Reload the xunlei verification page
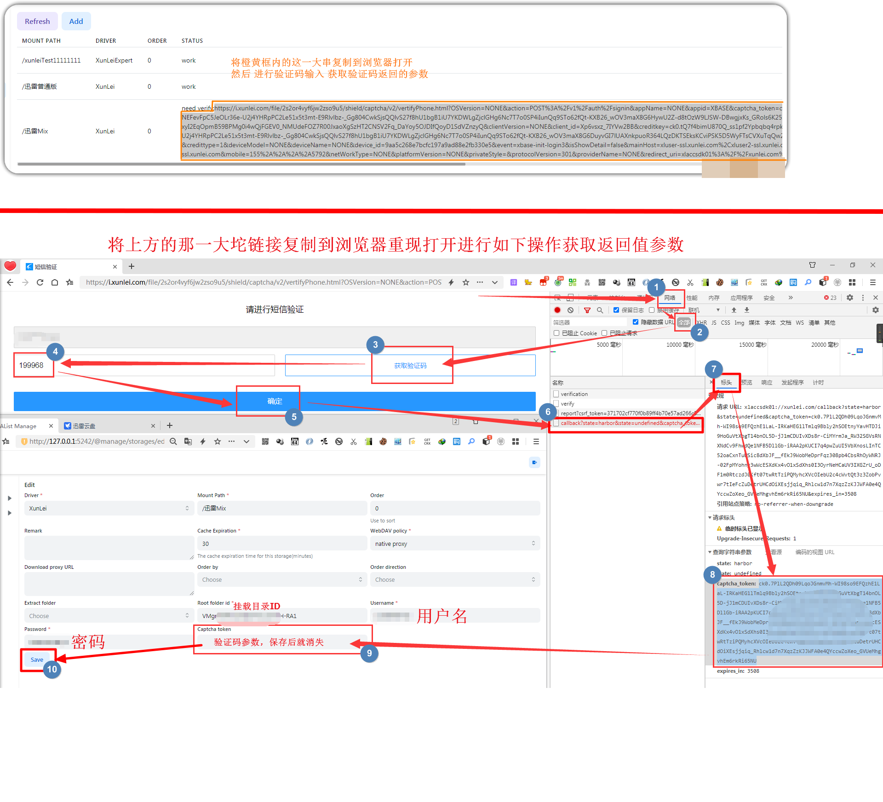Image resolution: width=883 pixels, height=802 pixels. [40, 282]
